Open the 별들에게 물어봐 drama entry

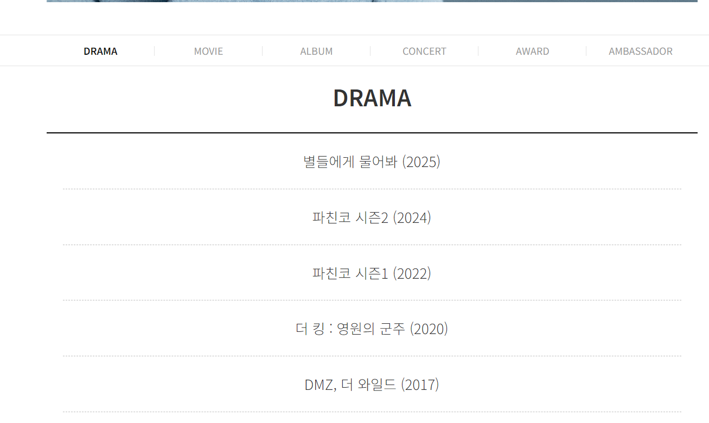pos(372,162)
